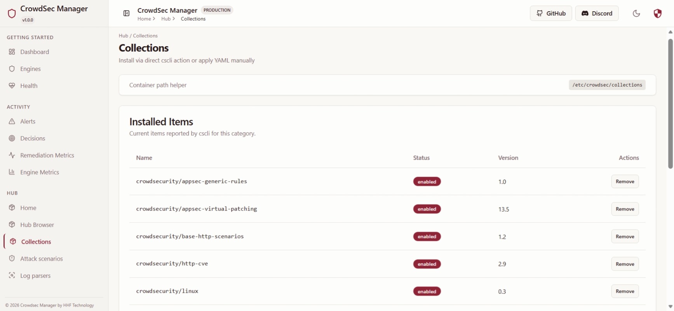Click the Decisions target icon
The height and width of the screenshot is (311, 674).
(x=12, y=138)
